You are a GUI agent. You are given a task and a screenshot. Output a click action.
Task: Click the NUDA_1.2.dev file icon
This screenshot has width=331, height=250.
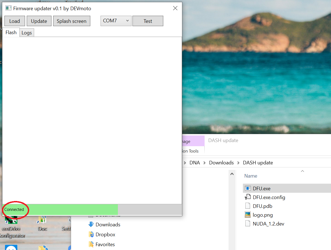[248, 224]
